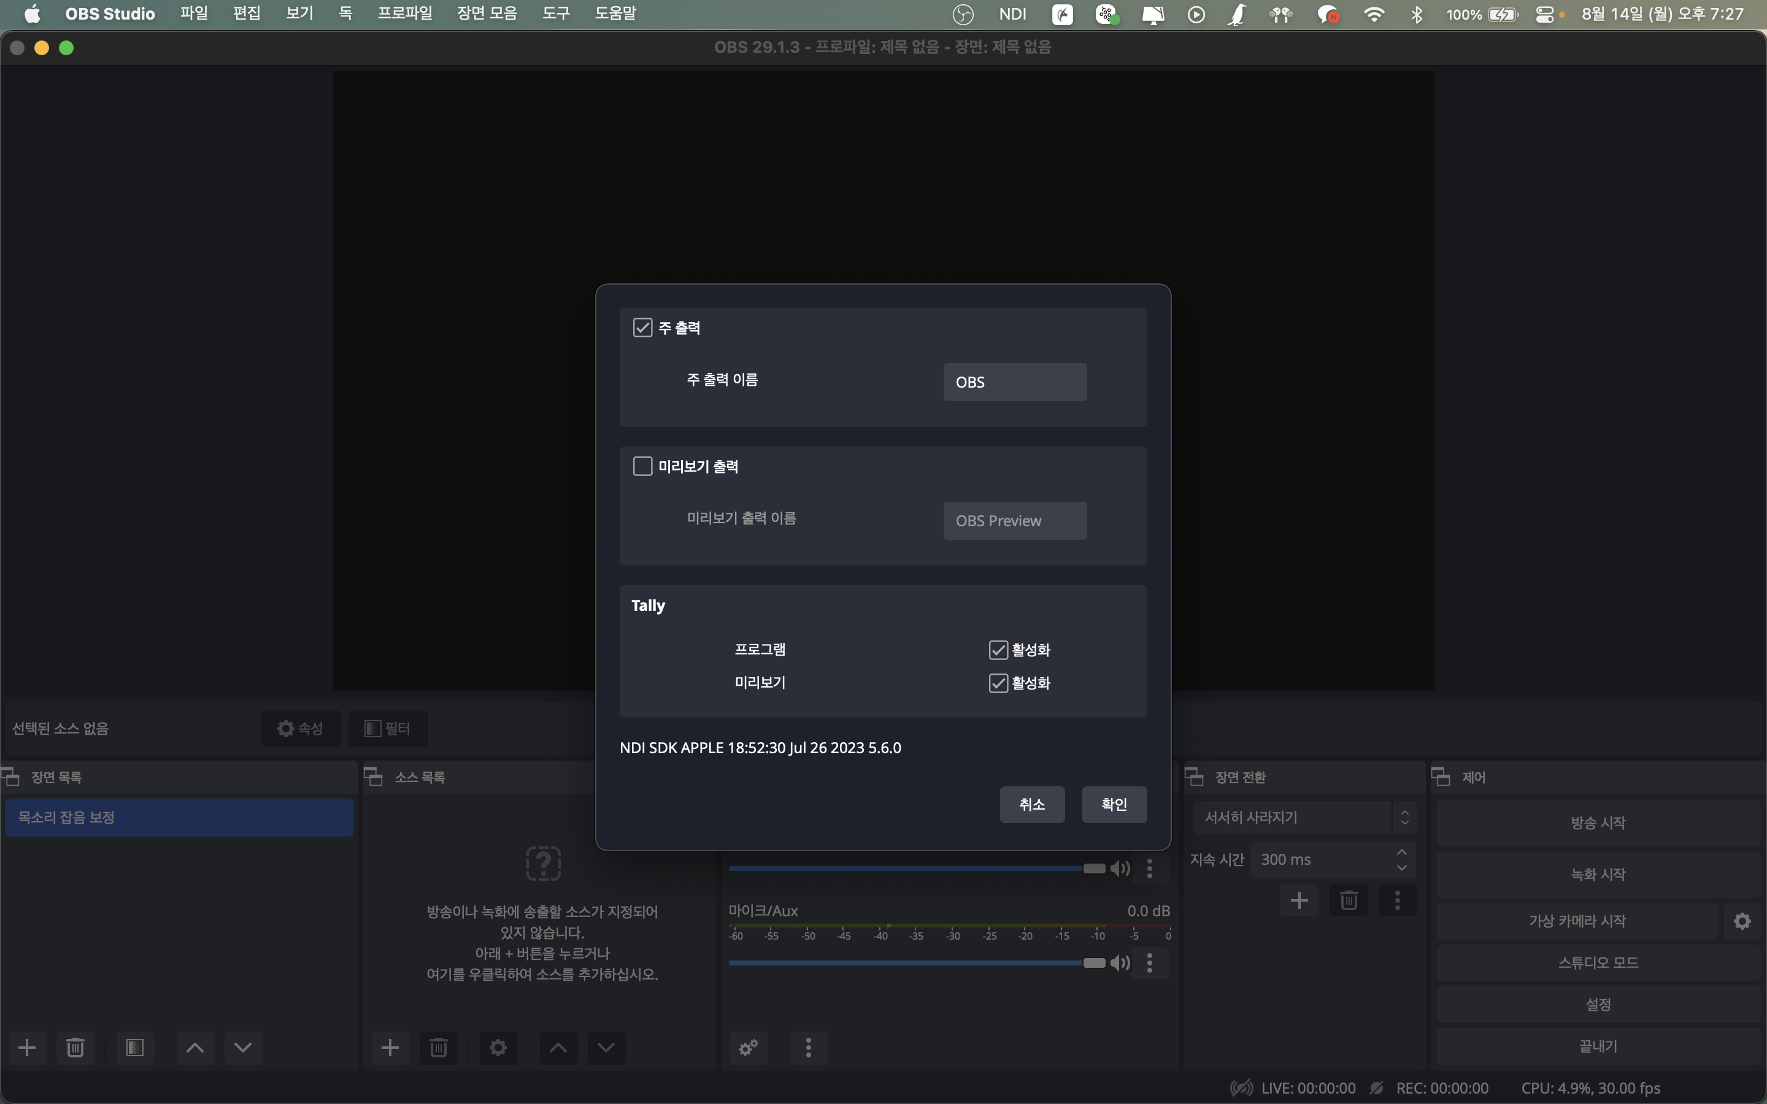Open audio mixer menu three-dot icon at bottom
The height and width of the screenshot is (1104, 1767).
pyautogui.click(x=808, y=1048)
